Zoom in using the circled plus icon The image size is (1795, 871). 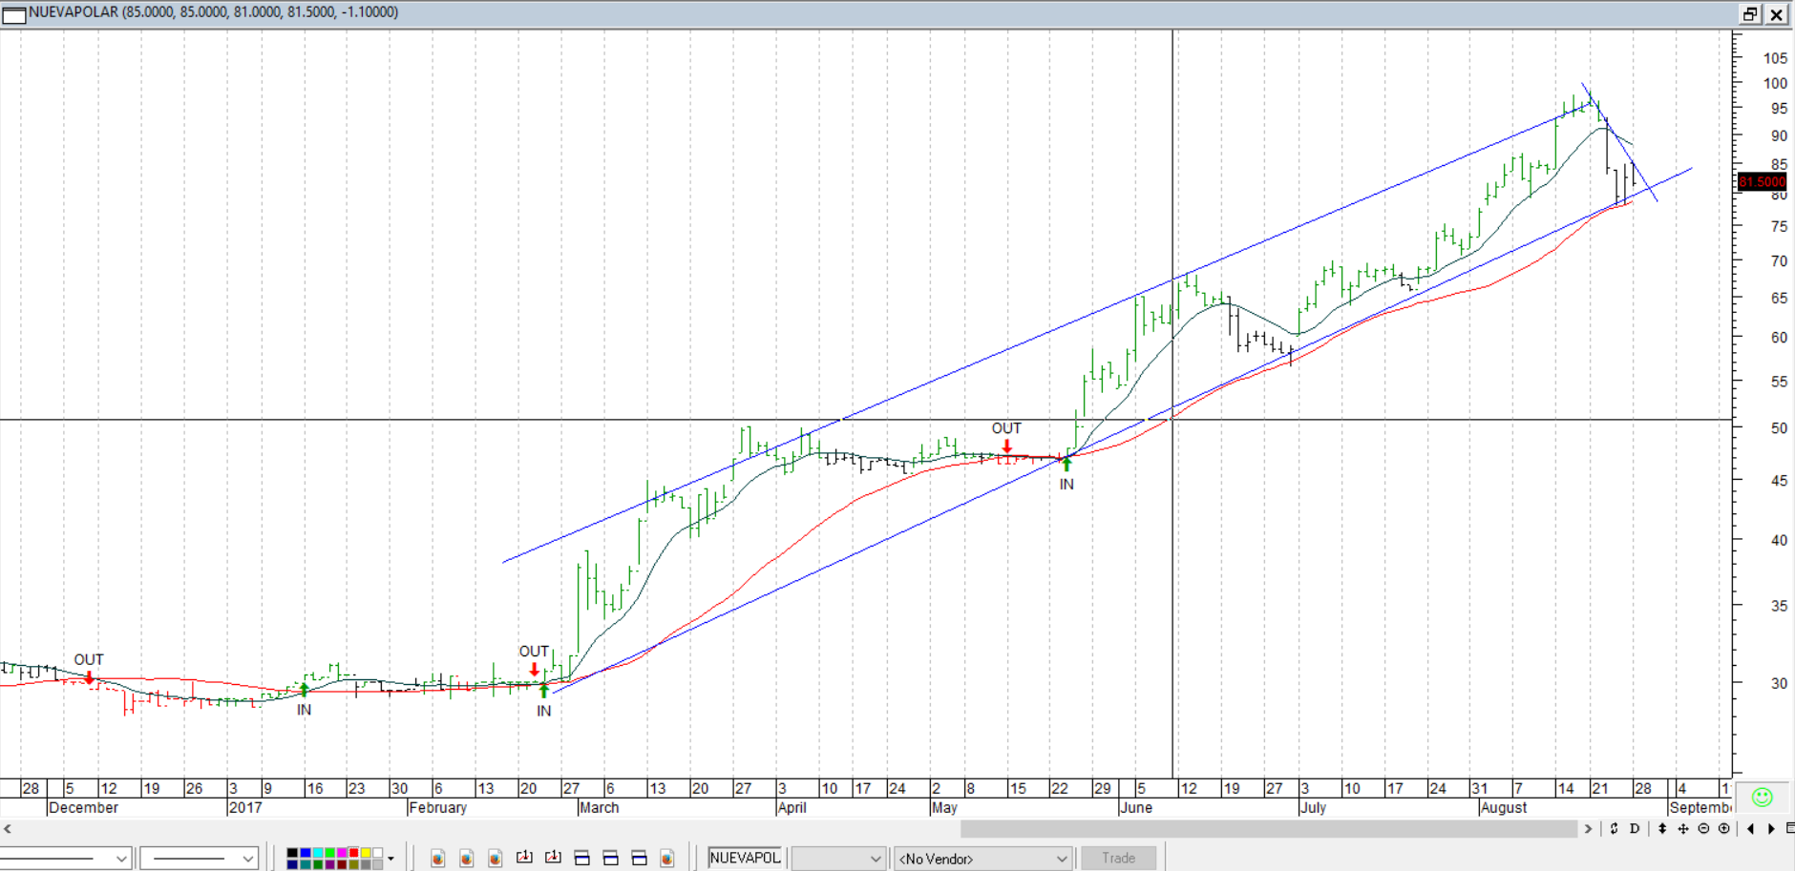tap(1724, 829)
